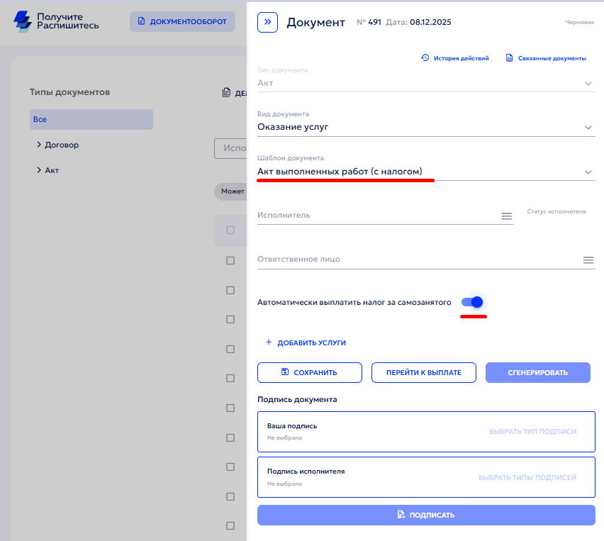604x541 pixels.
Task: Click the document number 491
Action: (374, 22)
